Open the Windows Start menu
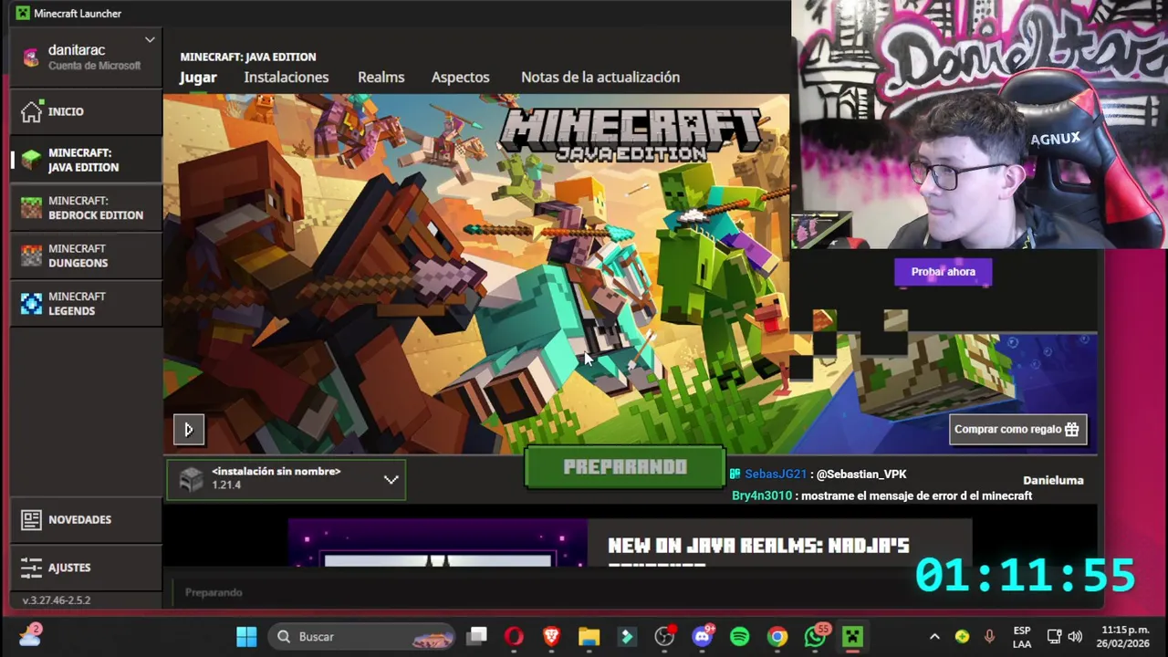The image size is (1168, 657). 246,637
